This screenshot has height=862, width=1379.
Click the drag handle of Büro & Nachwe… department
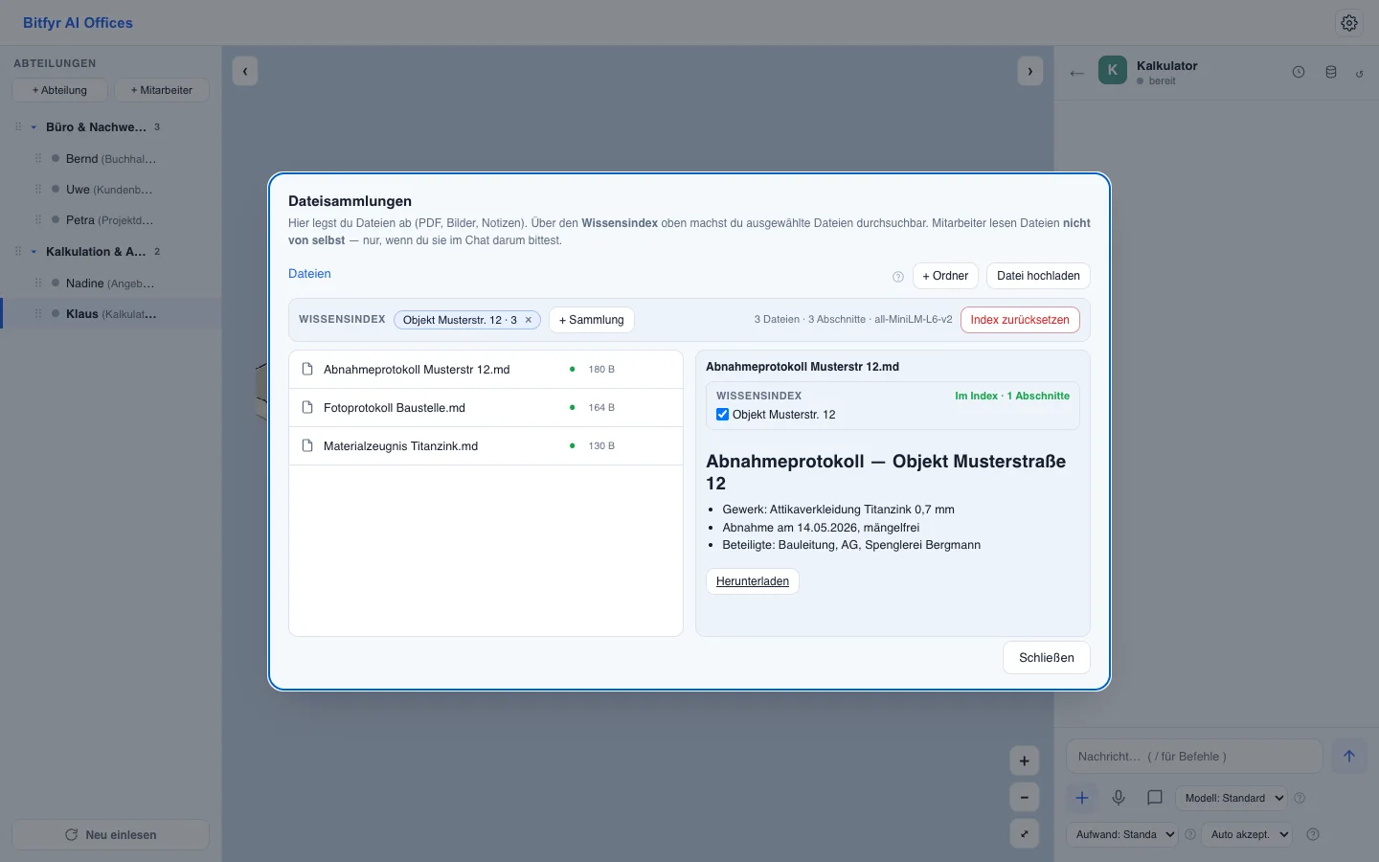point(18,127)
